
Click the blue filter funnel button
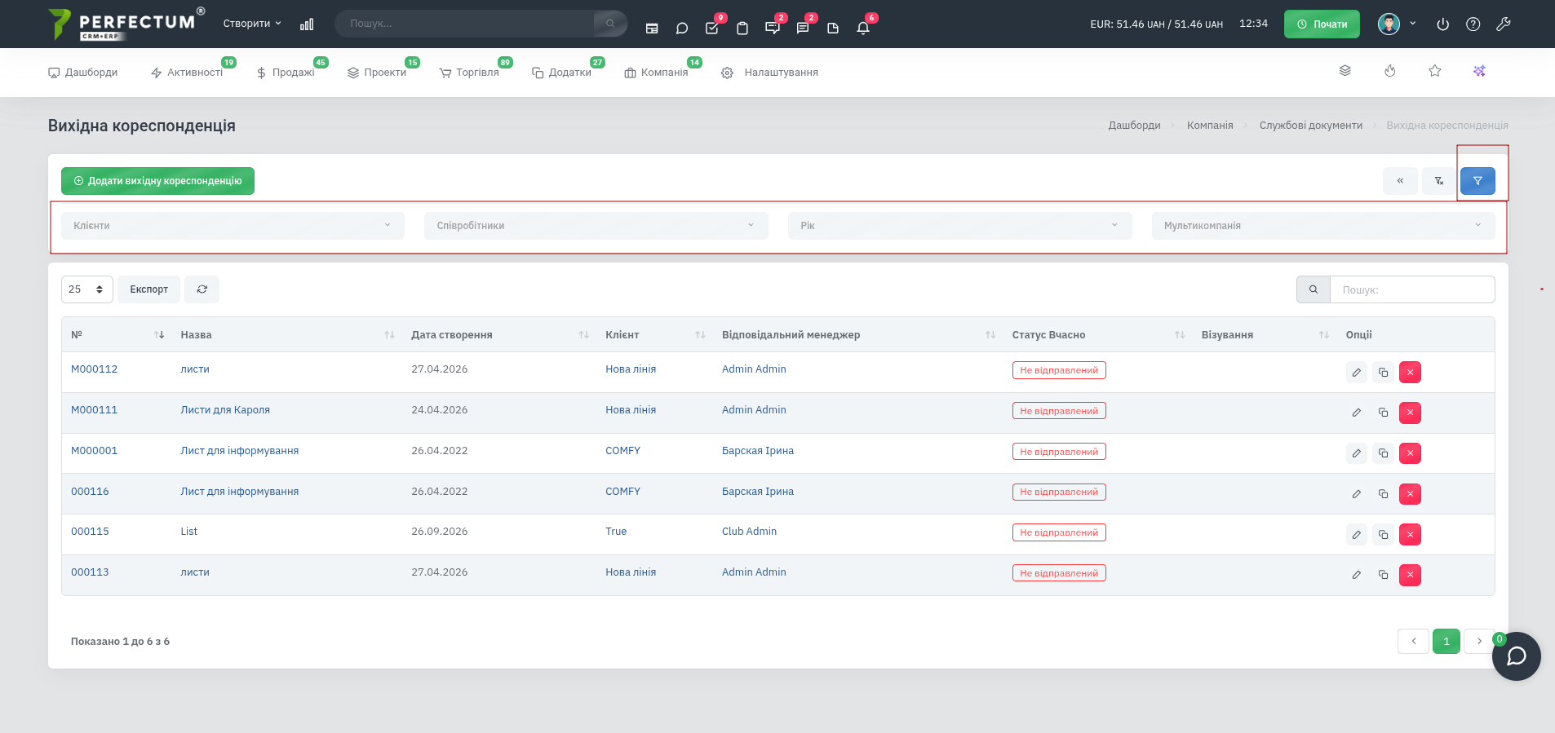(1477, 181)
